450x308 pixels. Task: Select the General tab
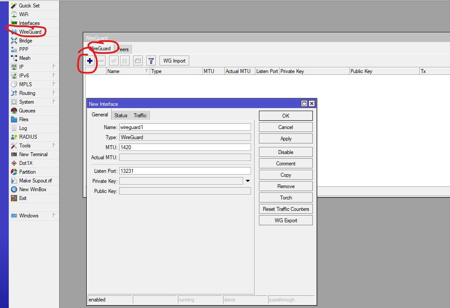99,115
